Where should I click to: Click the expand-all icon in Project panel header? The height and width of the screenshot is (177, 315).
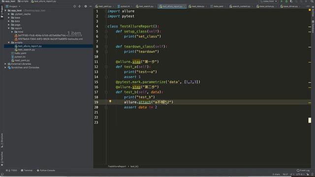[80, 6]
